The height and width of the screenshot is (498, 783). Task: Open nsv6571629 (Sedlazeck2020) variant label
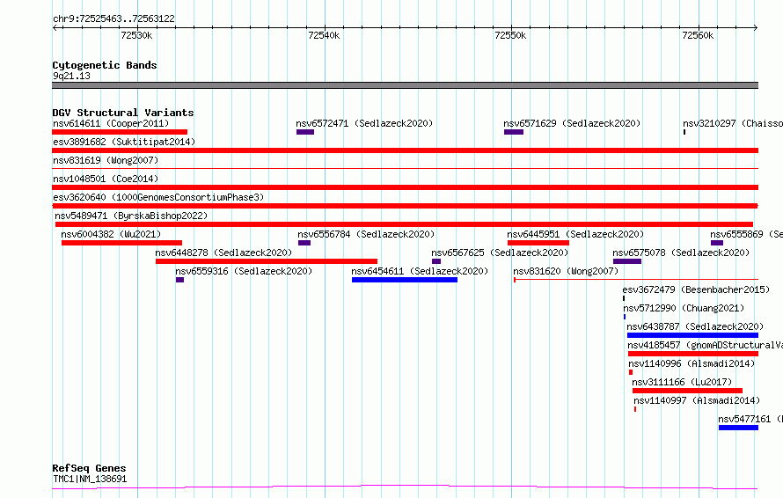click(x=572, y=123)
